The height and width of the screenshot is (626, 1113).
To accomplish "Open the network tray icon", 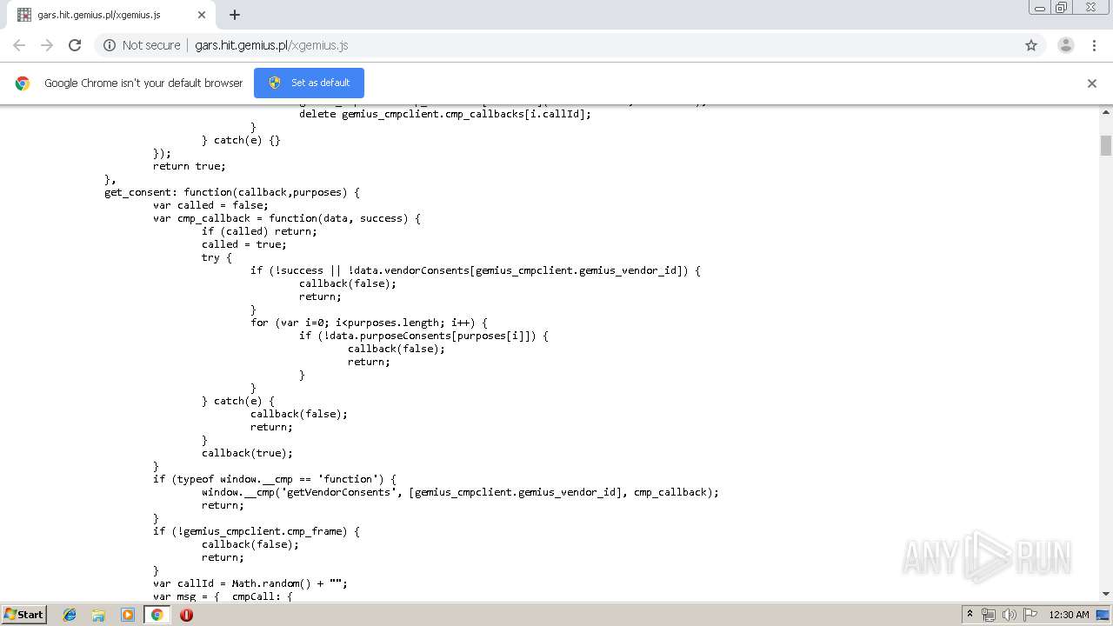I will click(989, 615).
